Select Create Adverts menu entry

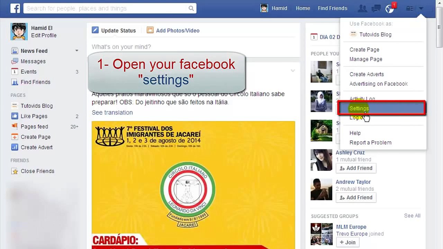click(x=367, y=74)
